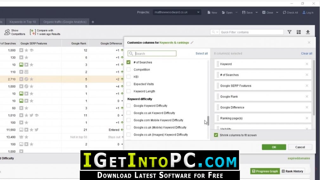Expand the Save dropdown arrow
320x180 pixels.
pyautogui.click(x=257, y=12)
